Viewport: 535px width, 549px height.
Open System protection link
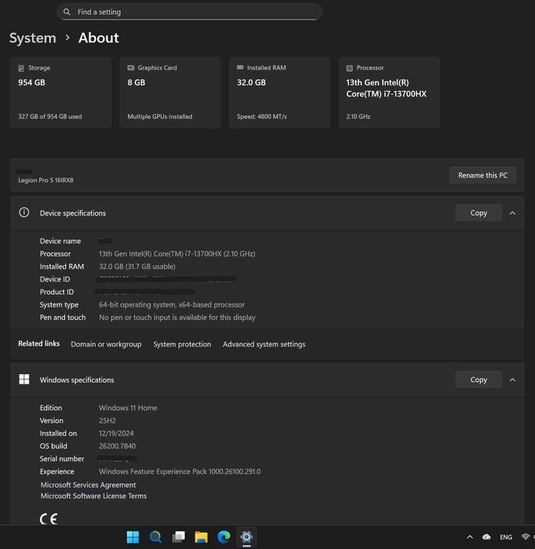coord(182,344)
